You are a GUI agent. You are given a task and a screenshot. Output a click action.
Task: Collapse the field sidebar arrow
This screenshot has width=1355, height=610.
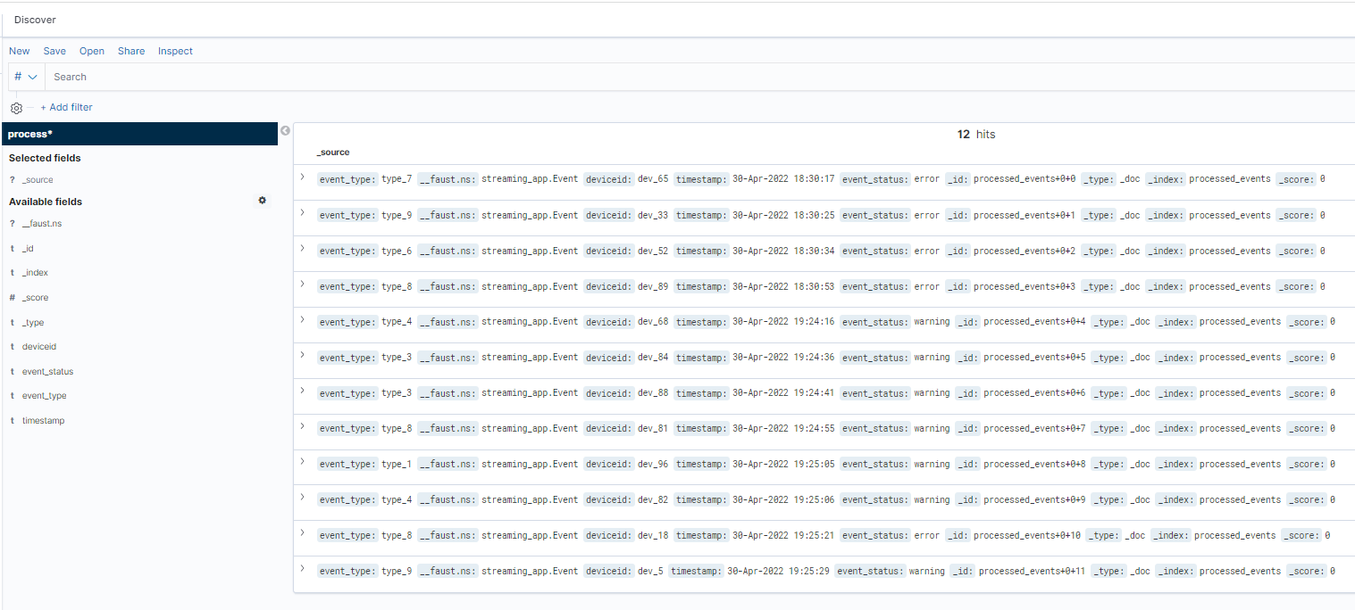tap(285, 130)
